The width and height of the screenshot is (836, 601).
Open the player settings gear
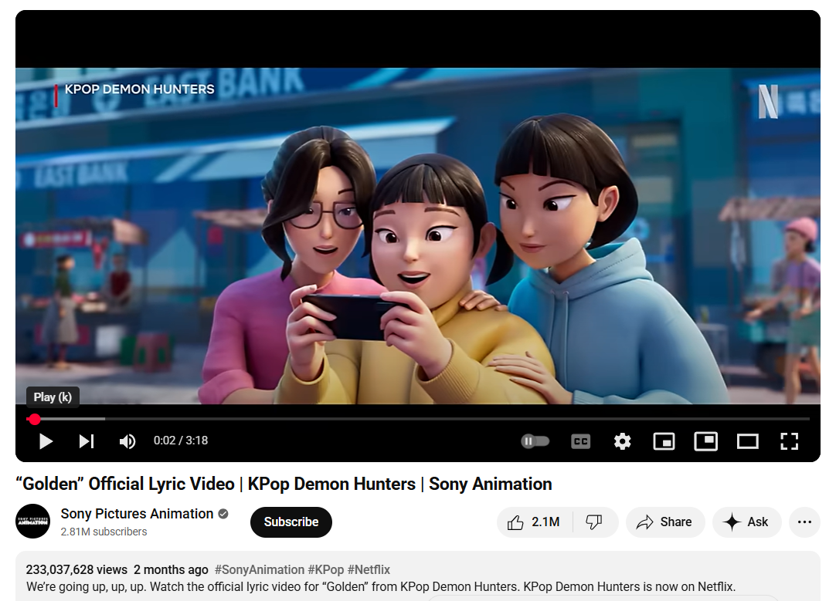point(622,441)
